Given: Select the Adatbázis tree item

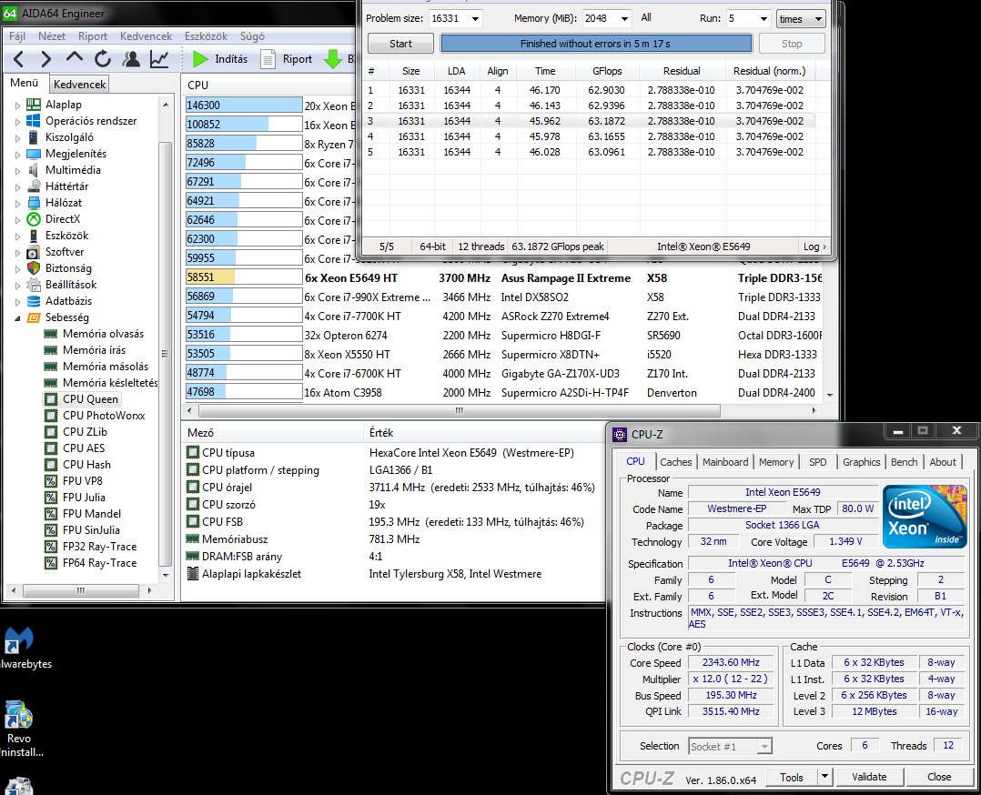Looking at the screenshot, I should [68, 301].
